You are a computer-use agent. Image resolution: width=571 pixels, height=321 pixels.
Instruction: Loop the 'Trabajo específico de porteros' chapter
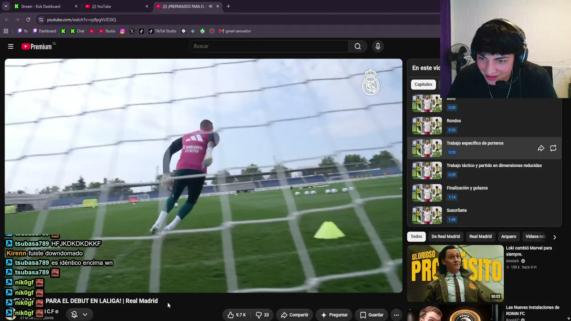[553, 148]
